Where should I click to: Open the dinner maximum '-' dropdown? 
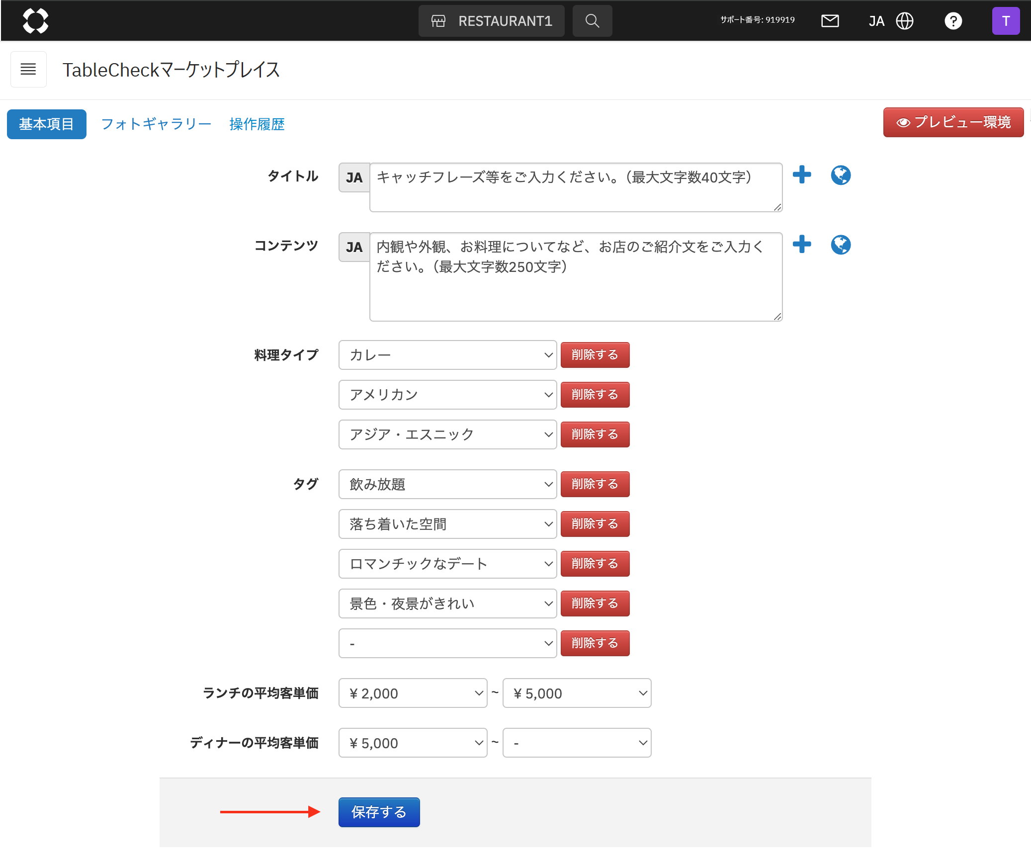coord(577,743)
